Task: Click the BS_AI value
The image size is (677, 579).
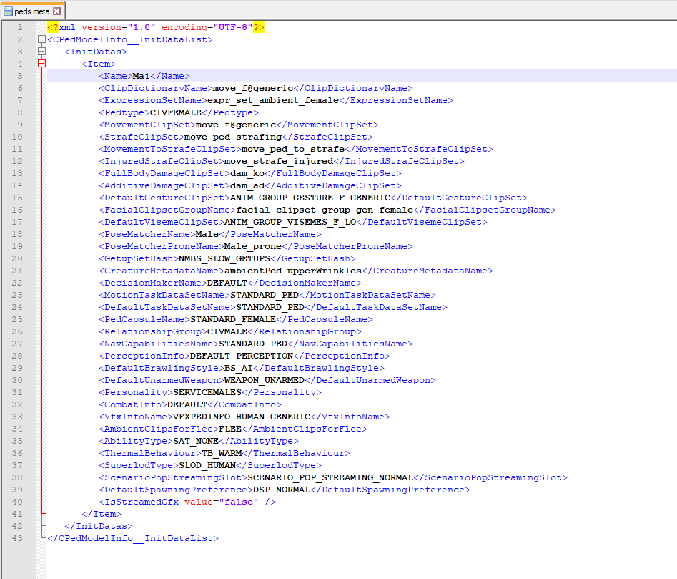Action: 239,368
